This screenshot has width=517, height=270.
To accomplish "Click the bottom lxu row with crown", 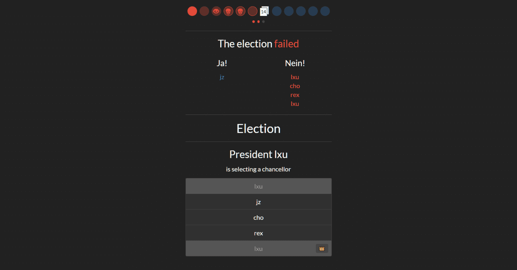I will (258, 249).
